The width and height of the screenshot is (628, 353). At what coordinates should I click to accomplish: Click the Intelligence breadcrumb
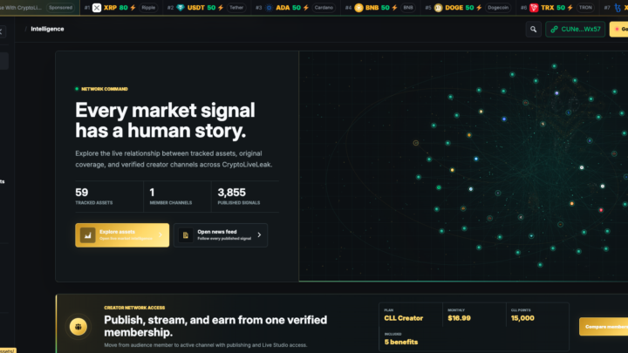(47, 29)
